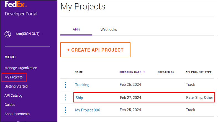The height and width of the screenshot is (122, 218).
Task: Open Manage Organization in the menu
Action: click(x=21, y=68)
